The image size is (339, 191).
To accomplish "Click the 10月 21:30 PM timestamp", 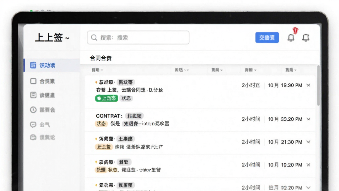I will coord(285,142).
